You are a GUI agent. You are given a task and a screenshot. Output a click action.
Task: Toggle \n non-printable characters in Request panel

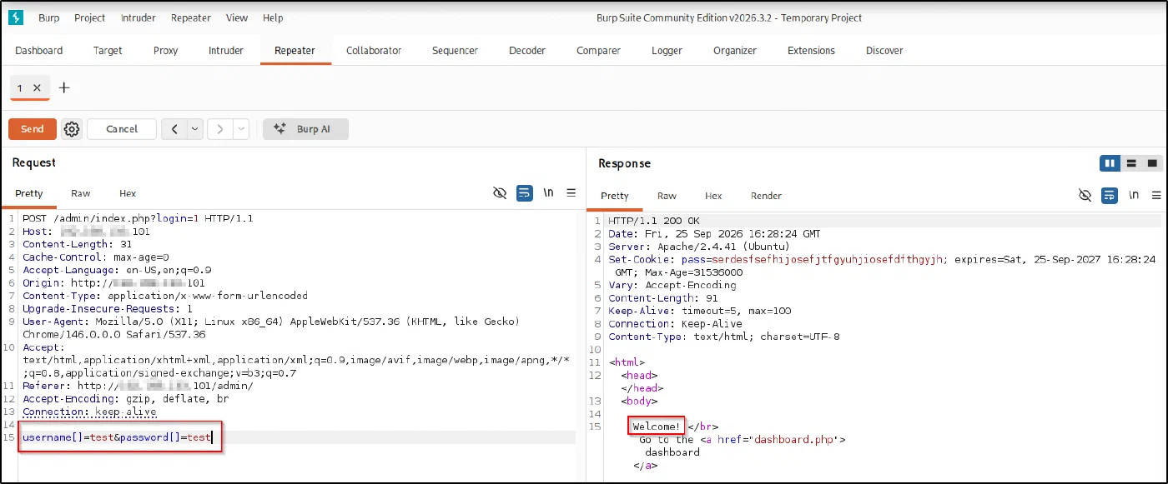(548, 193)
